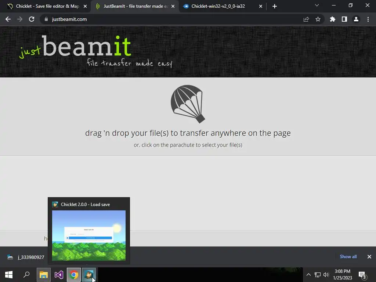The image size is (376, 282).
Task: Close the JustBeamIt tab
Action: [173, 6]
